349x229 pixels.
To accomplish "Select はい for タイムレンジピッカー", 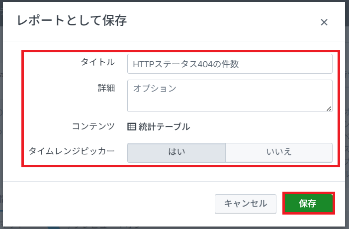I will 176,153.
